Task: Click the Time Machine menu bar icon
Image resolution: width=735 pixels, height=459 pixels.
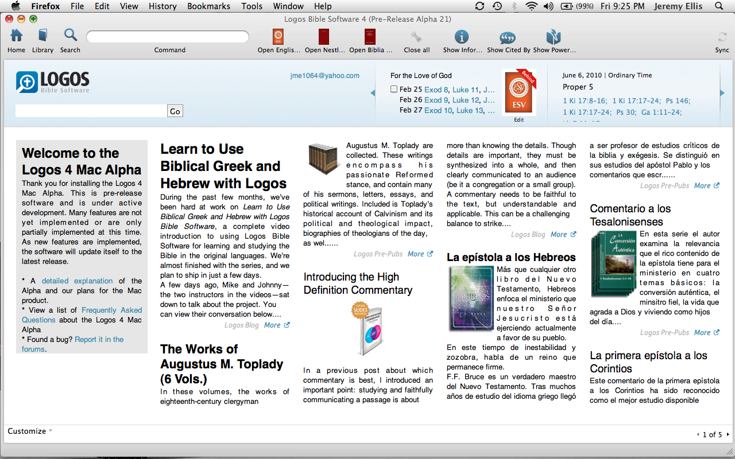Action: click(x=497, y=6)
